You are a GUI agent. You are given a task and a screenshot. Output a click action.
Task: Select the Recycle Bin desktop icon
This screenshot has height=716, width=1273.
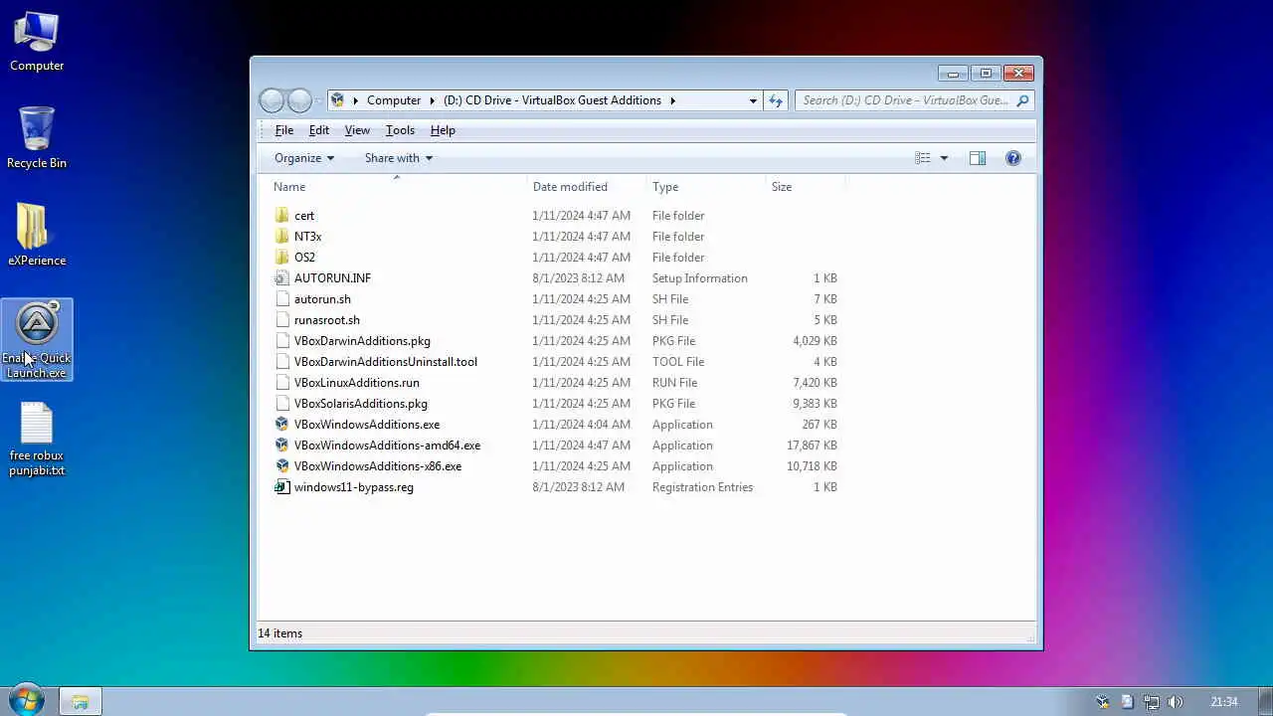37,138
